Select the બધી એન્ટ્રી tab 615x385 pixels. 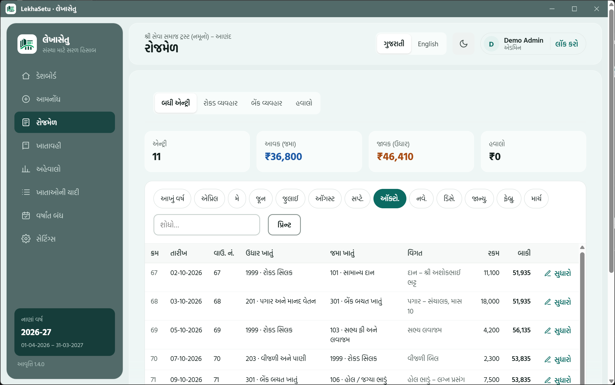[x=176, y=103]
